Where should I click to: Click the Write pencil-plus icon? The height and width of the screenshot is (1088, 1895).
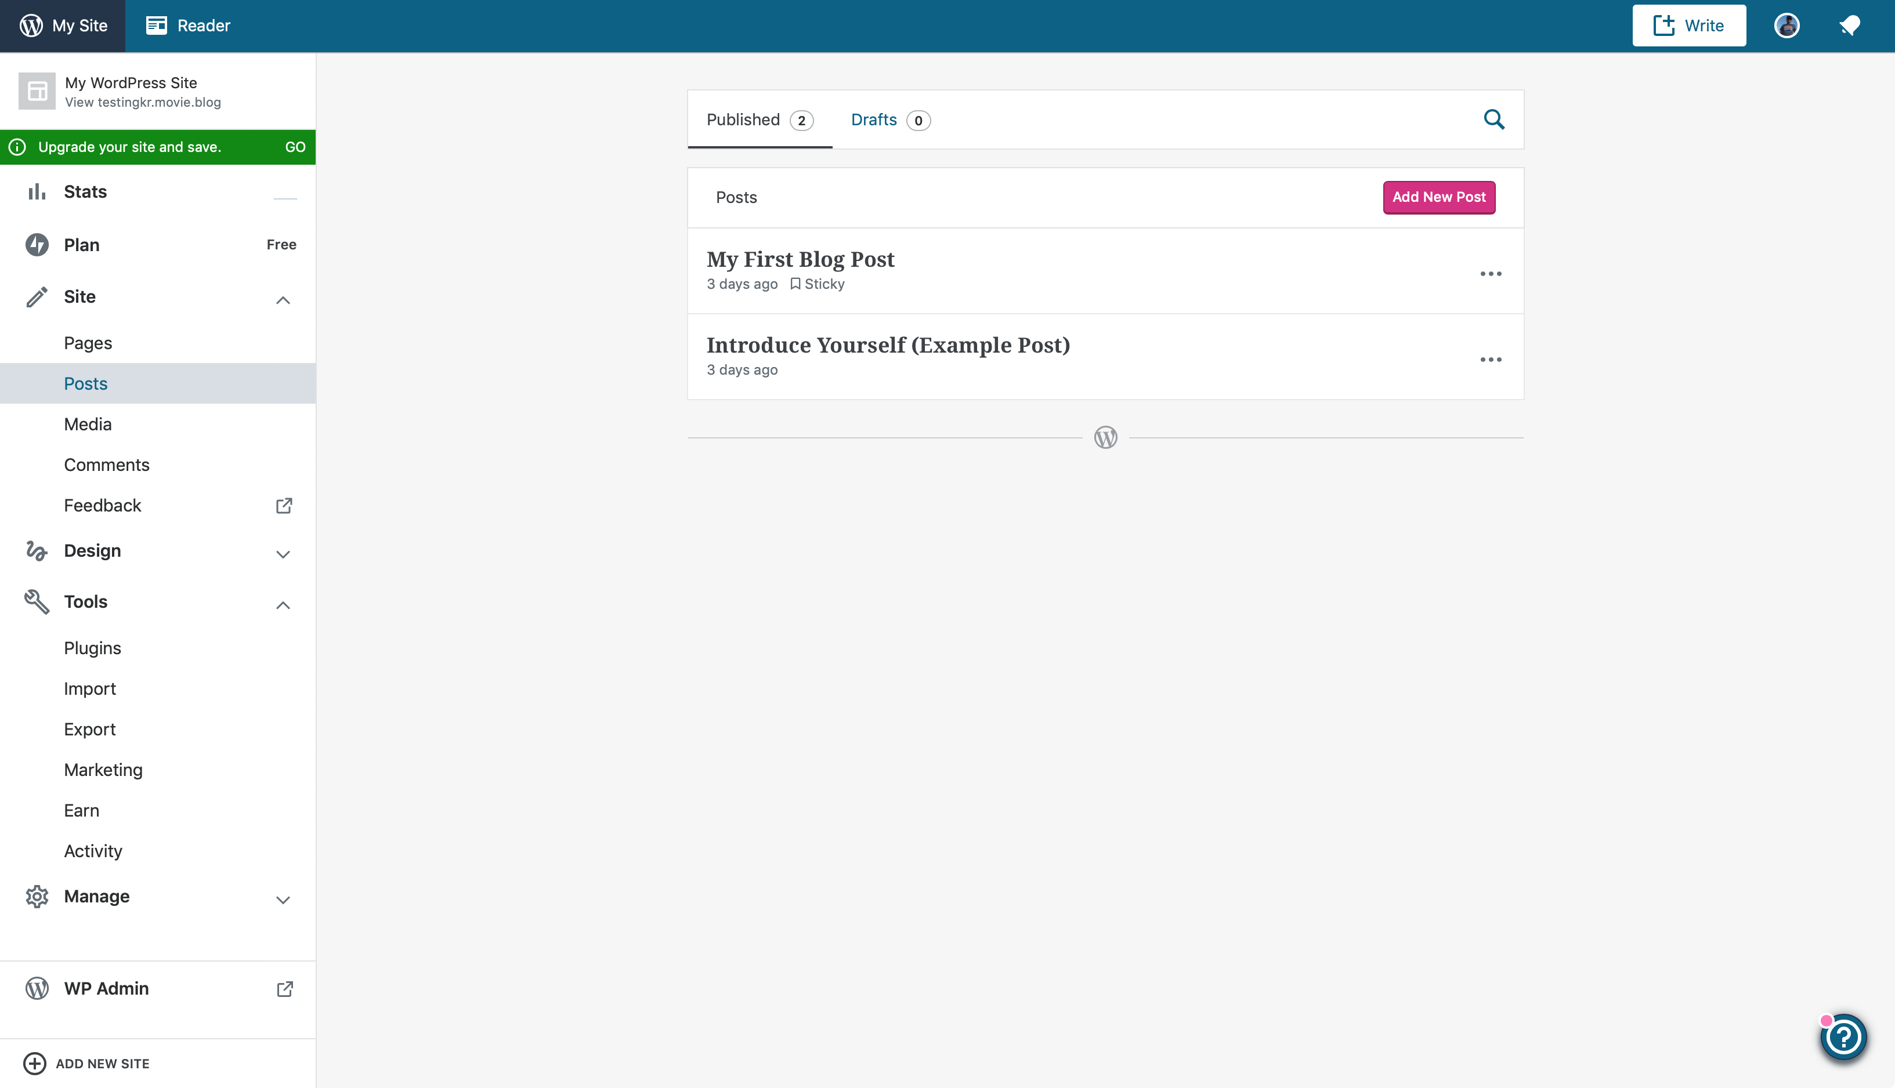coord(1663,26)
